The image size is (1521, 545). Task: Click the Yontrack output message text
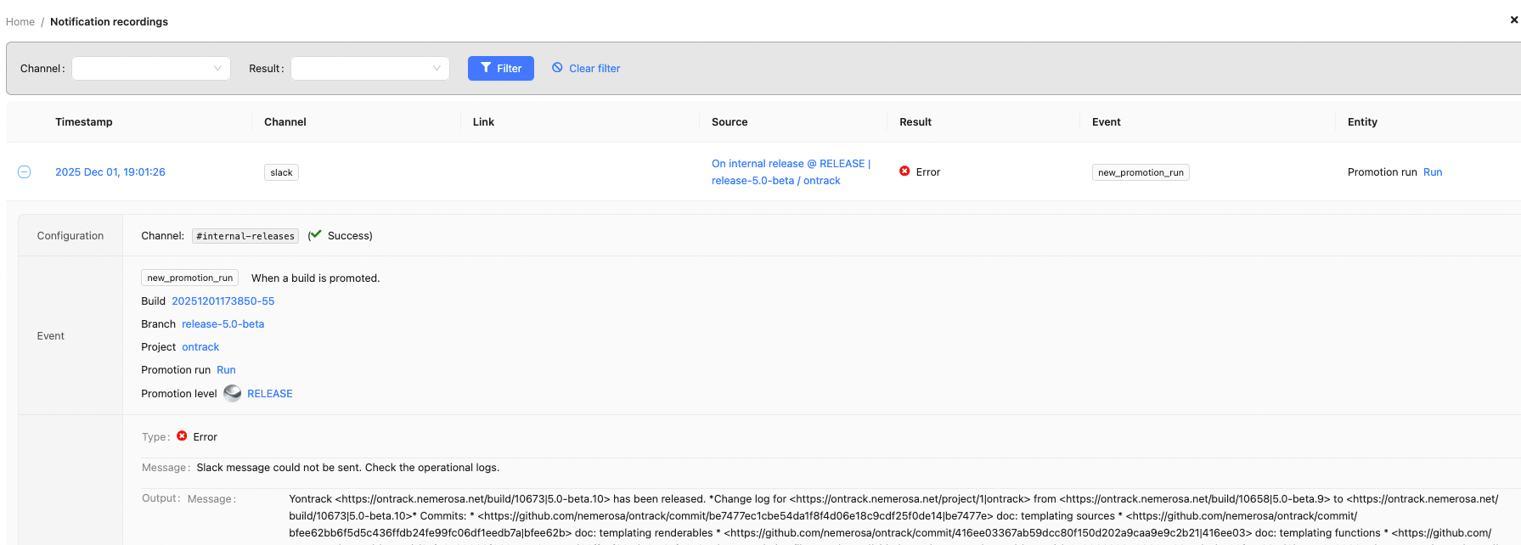pos(893,515)
